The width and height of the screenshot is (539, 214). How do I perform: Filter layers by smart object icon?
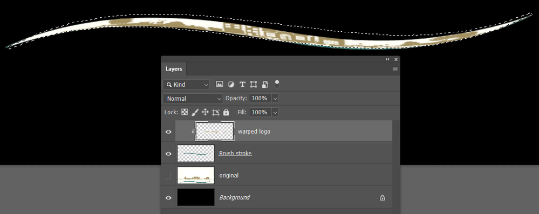tap(265, 84)
